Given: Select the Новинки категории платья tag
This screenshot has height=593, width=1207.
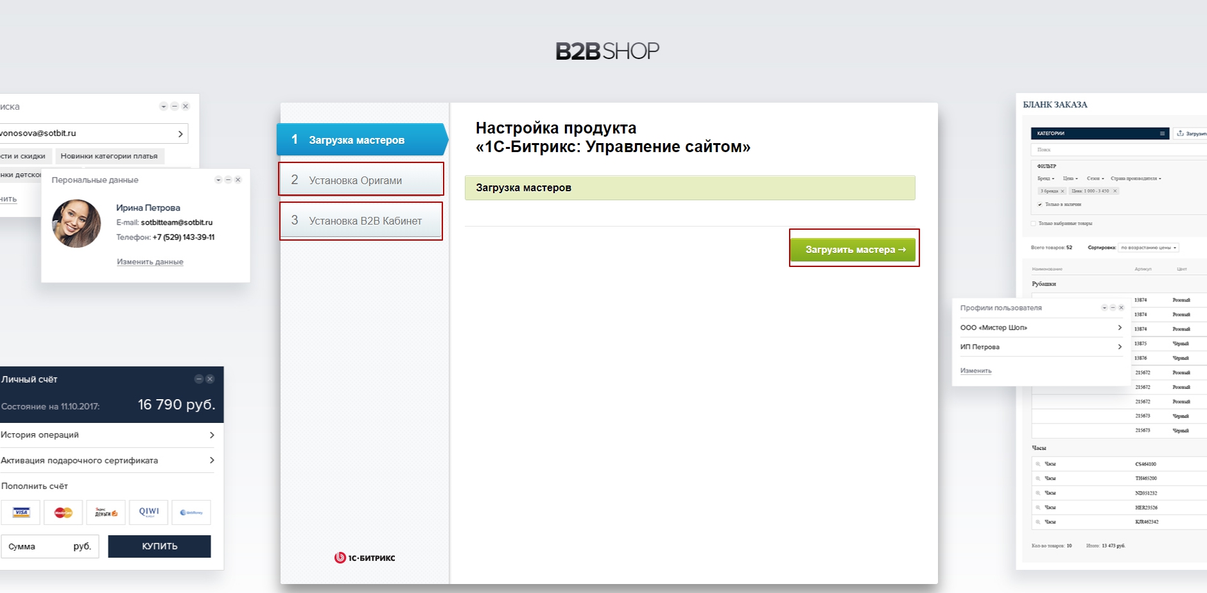Looking at the screenshot, I should point(109,156).
